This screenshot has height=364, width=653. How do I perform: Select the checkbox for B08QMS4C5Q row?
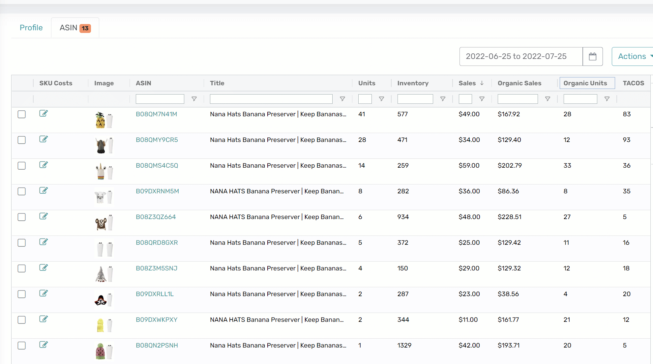(22, 166)
